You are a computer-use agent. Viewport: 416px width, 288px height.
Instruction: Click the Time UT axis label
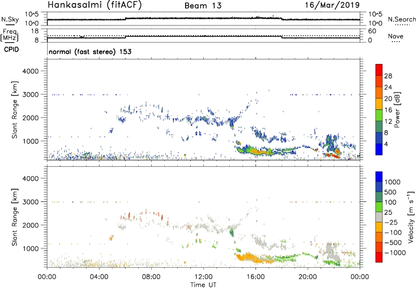(203, 285)
